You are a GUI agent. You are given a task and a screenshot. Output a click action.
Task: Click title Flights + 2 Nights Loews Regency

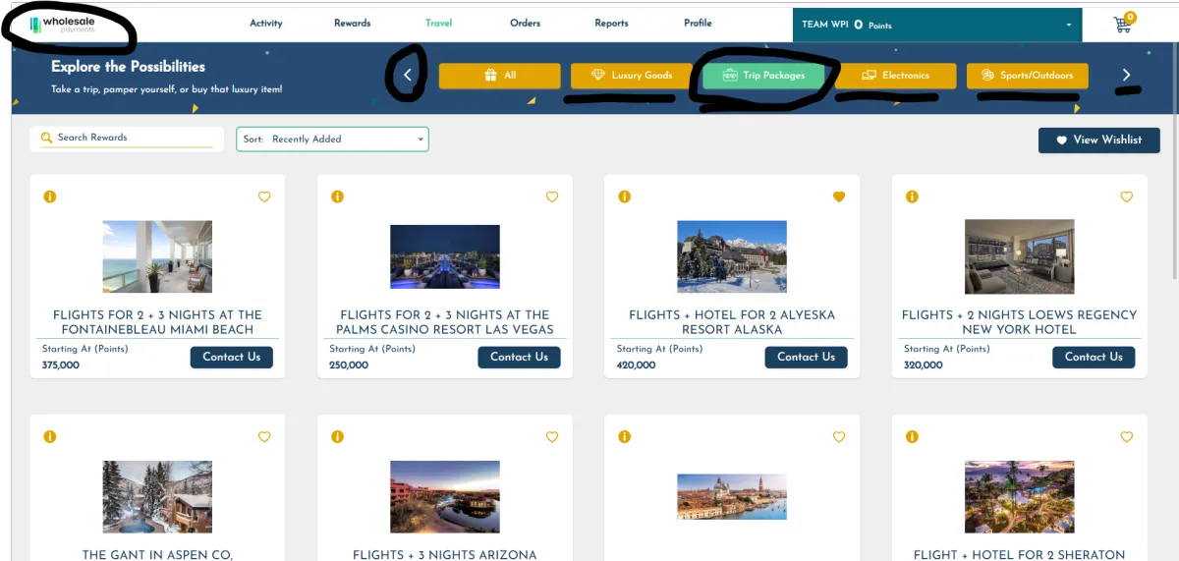[1019, 322]
